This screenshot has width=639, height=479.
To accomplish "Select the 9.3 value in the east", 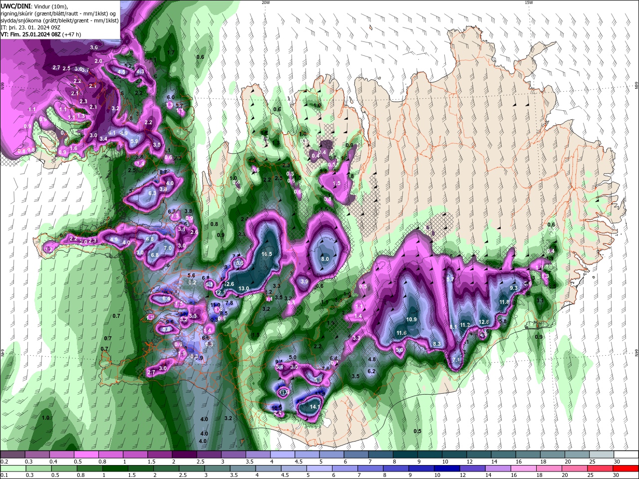I will pos(514,288).
